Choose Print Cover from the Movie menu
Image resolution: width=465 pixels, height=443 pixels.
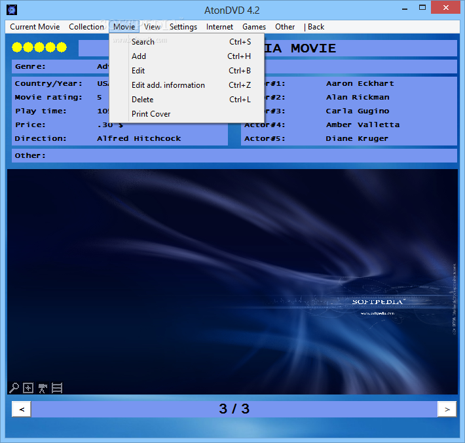187,114
